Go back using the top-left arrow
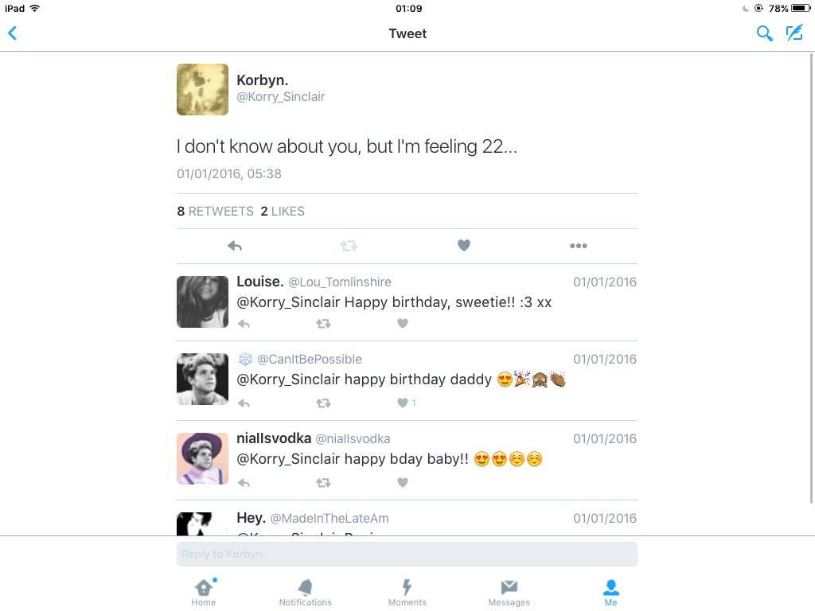Screen dimensions: 815x611 (x=13, y=33)
